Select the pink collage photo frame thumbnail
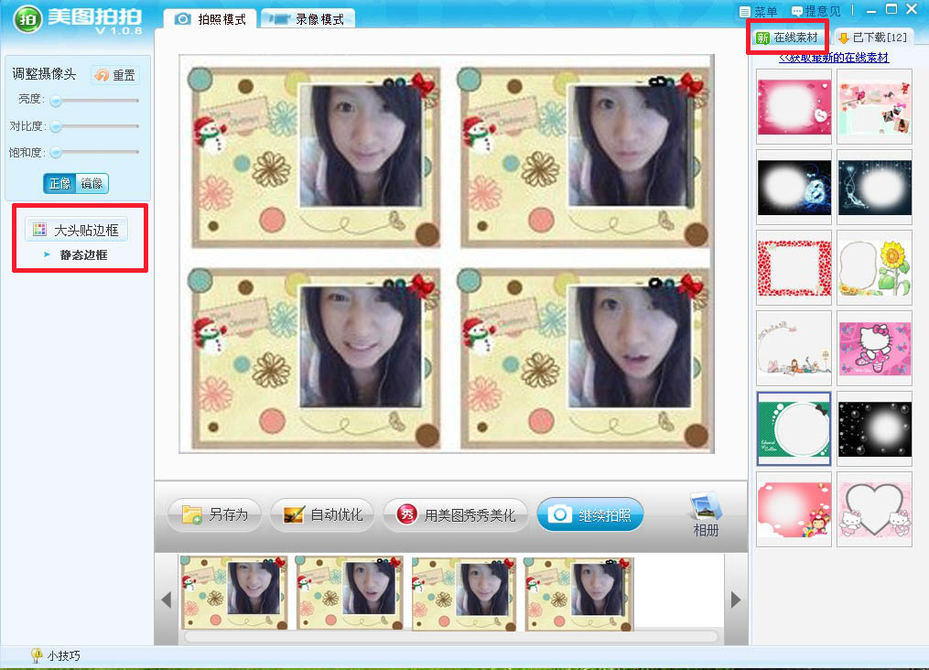The image size is (929, 670). coord(874,106)
